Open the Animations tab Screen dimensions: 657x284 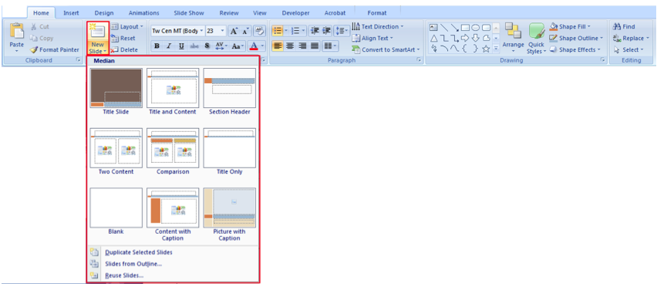pos(143,13)
